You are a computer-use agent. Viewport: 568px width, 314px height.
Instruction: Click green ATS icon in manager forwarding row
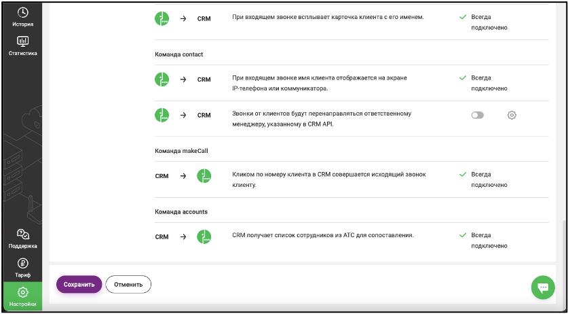click(162, 115)
